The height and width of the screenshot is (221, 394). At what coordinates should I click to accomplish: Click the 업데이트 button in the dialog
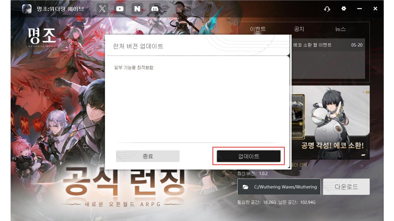click(248, 156)
